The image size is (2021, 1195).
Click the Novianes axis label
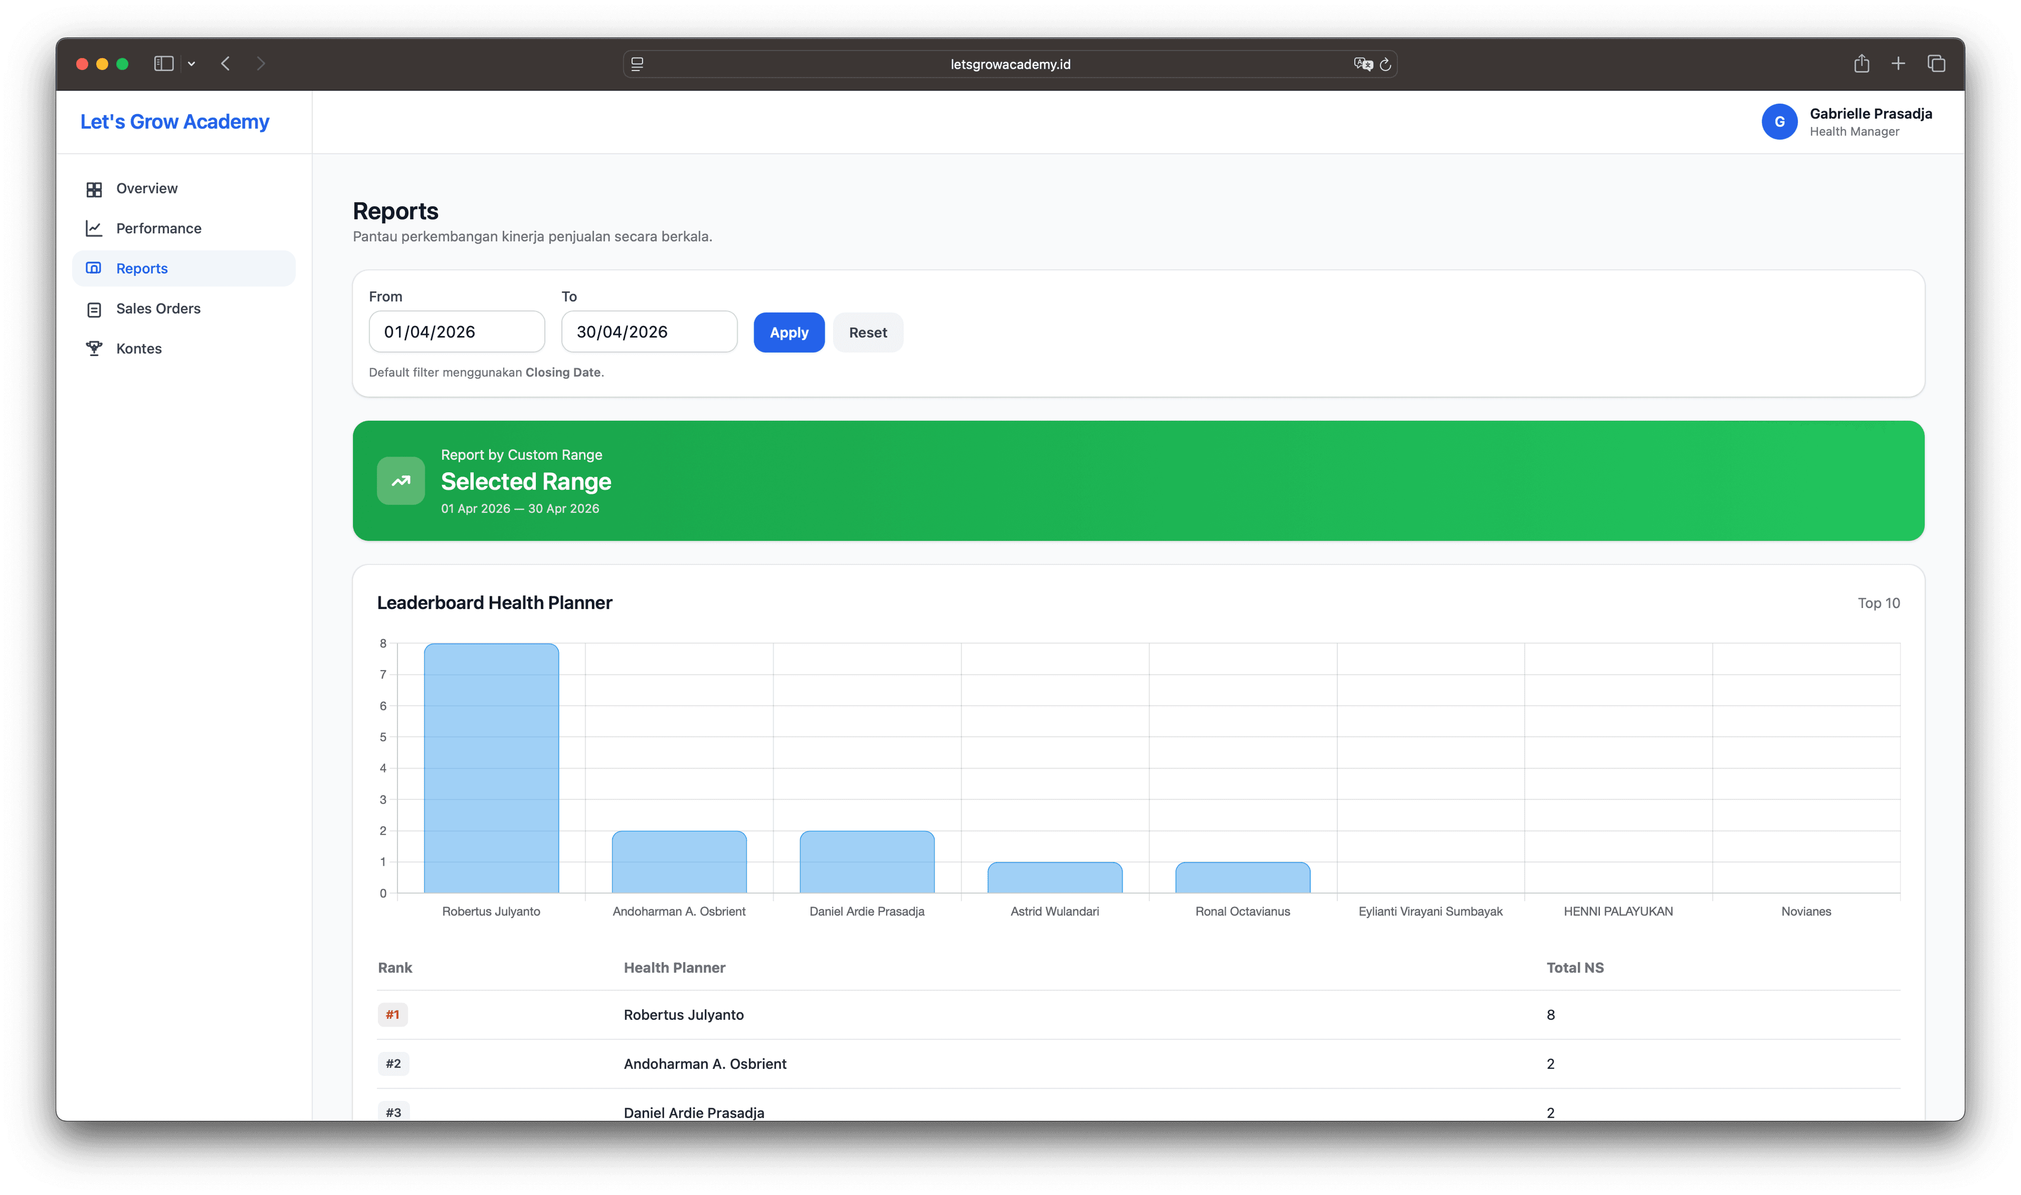point(1806,912)
